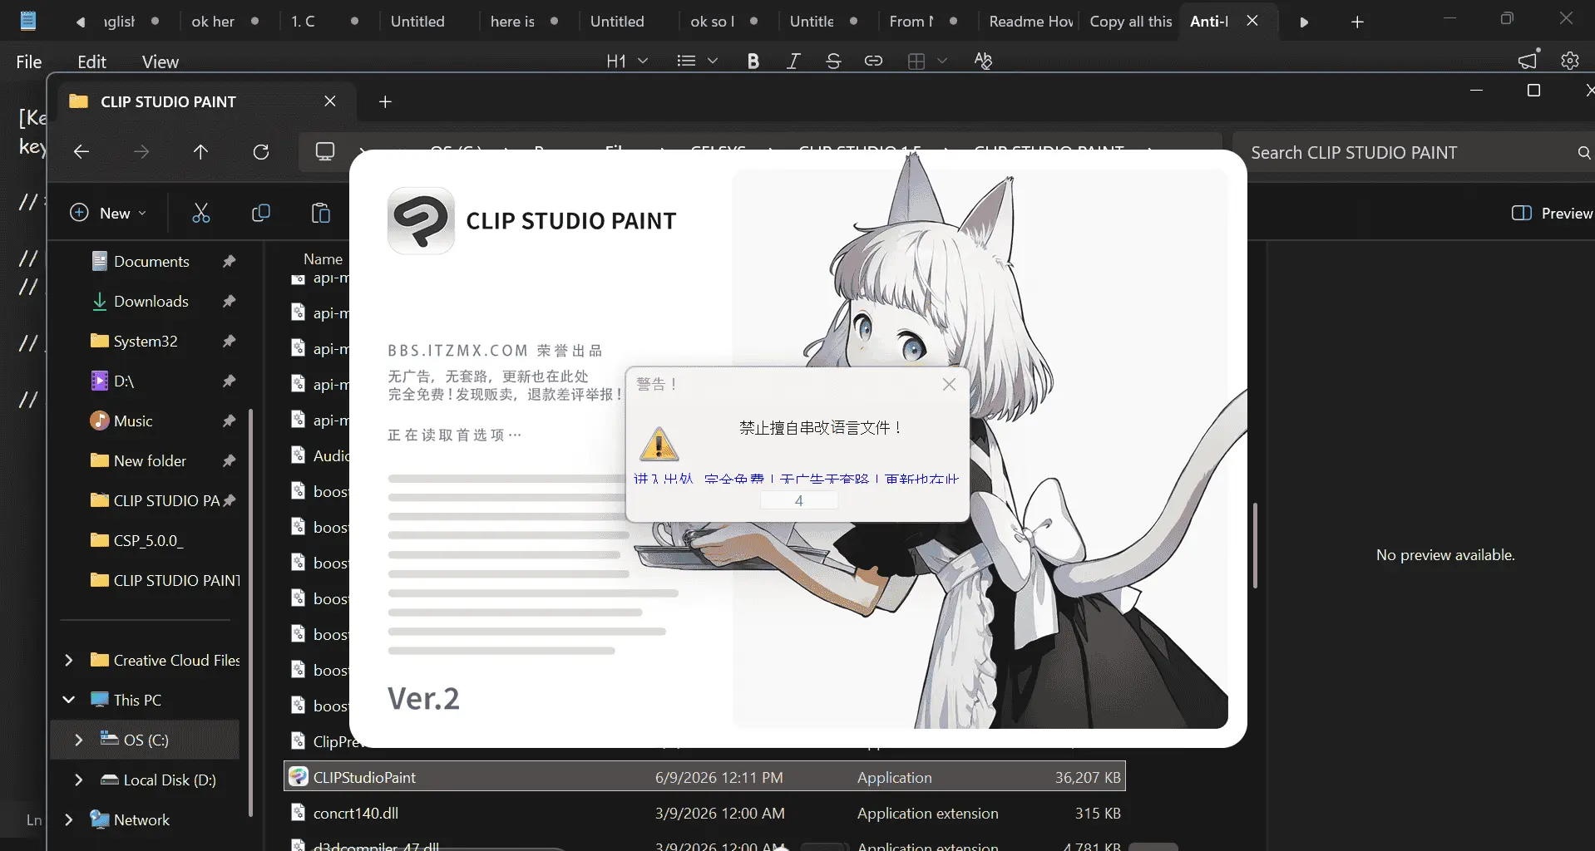Select the concrt140.dll file row
The width and height of the screenshot is (1595, 851).
click(704, 813)
